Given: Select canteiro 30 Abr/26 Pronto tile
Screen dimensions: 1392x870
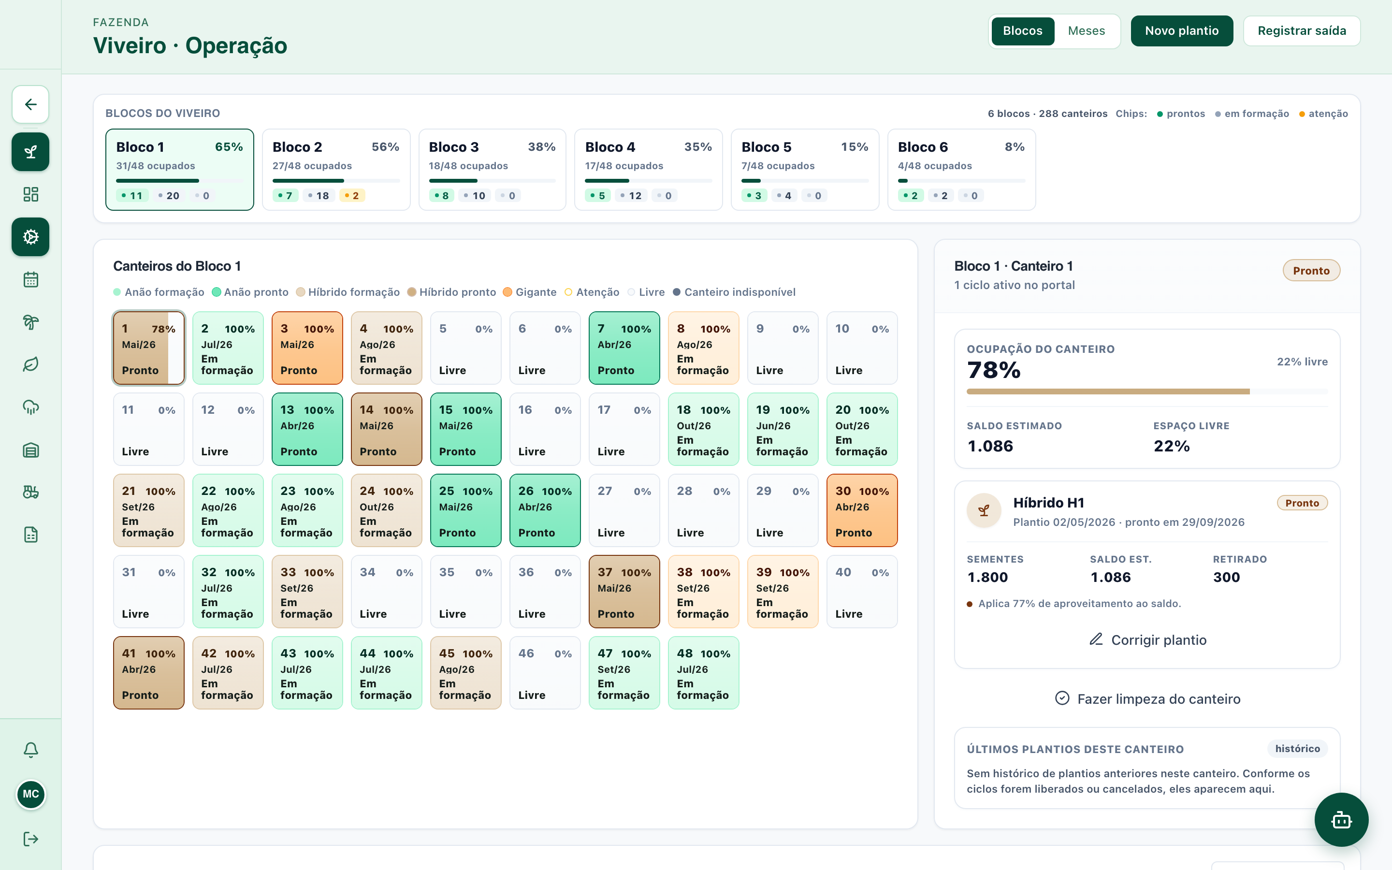Looking at the screenshot, I should click(862, 510).
